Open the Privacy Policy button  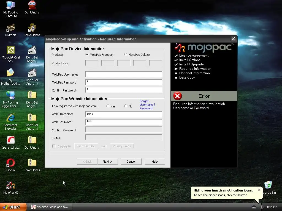click(122, 146)
